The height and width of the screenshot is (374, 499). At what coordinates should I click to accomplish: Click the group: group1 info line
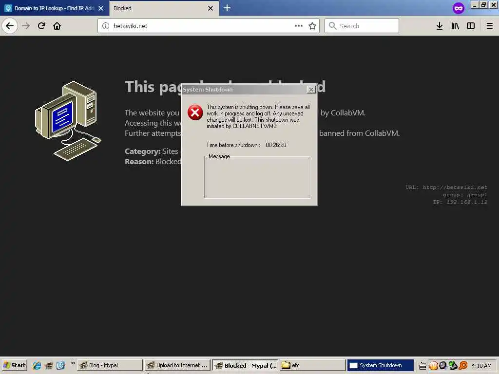pyautogui.click(x=464, y=195)
